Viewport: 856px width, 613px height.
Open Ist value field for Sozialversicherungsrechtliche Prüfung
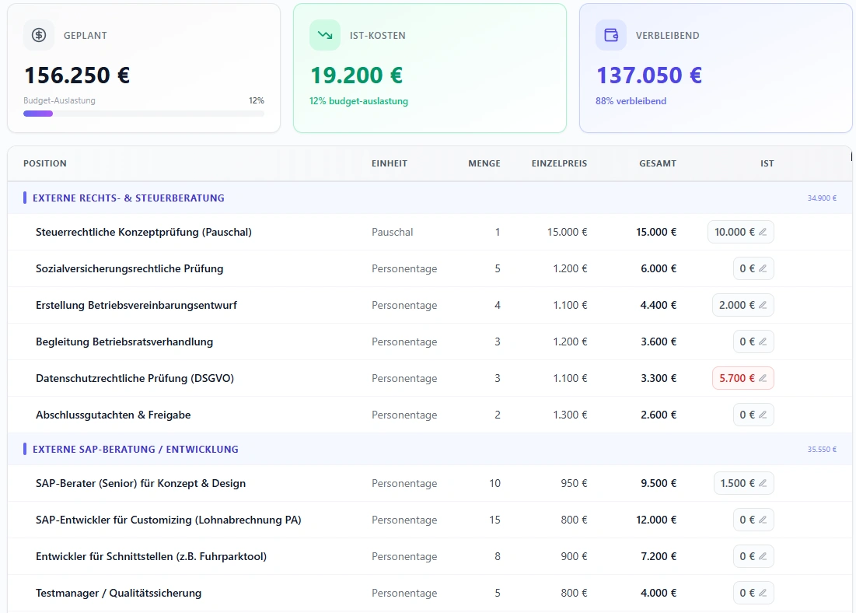pos(747,268)
